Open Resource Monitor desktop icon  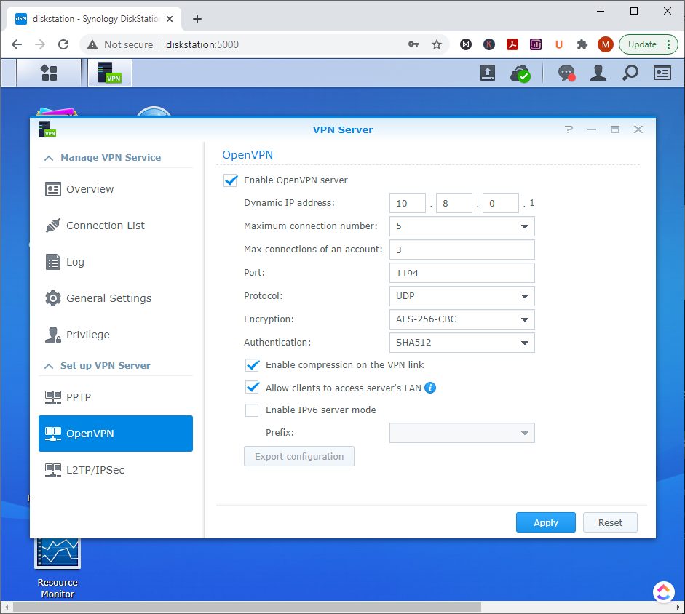click(x=58, y=567)
